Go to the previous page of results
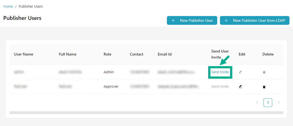 (257, 103)
